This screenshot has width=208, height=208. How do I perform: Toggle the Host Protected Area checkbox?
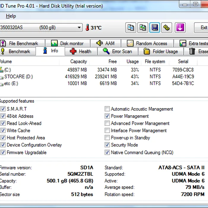pos(3,138)
